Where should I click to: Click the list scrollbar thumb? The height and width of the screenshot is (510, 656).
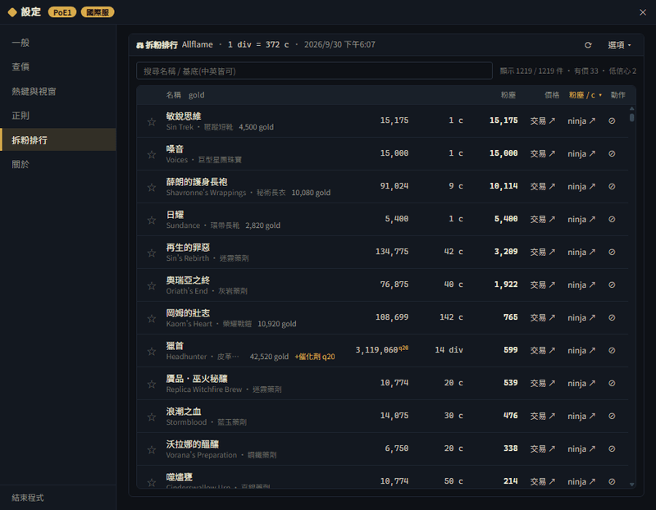click(x=631, y=117)
